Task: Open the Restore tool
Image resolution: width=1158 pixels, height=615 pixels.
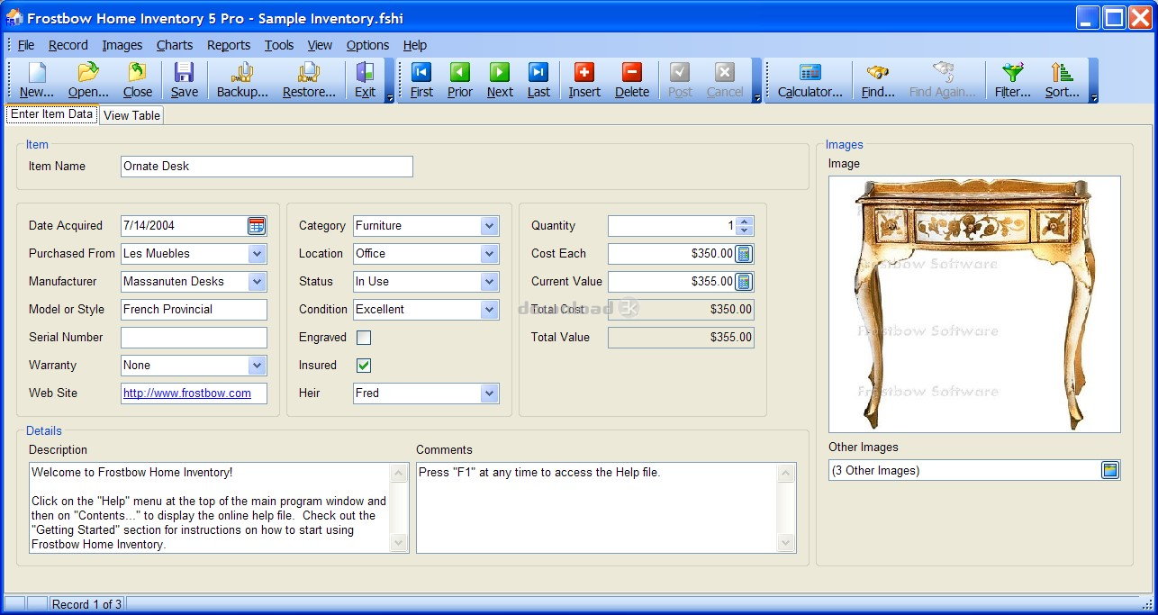Action: [x=309, y=80]
